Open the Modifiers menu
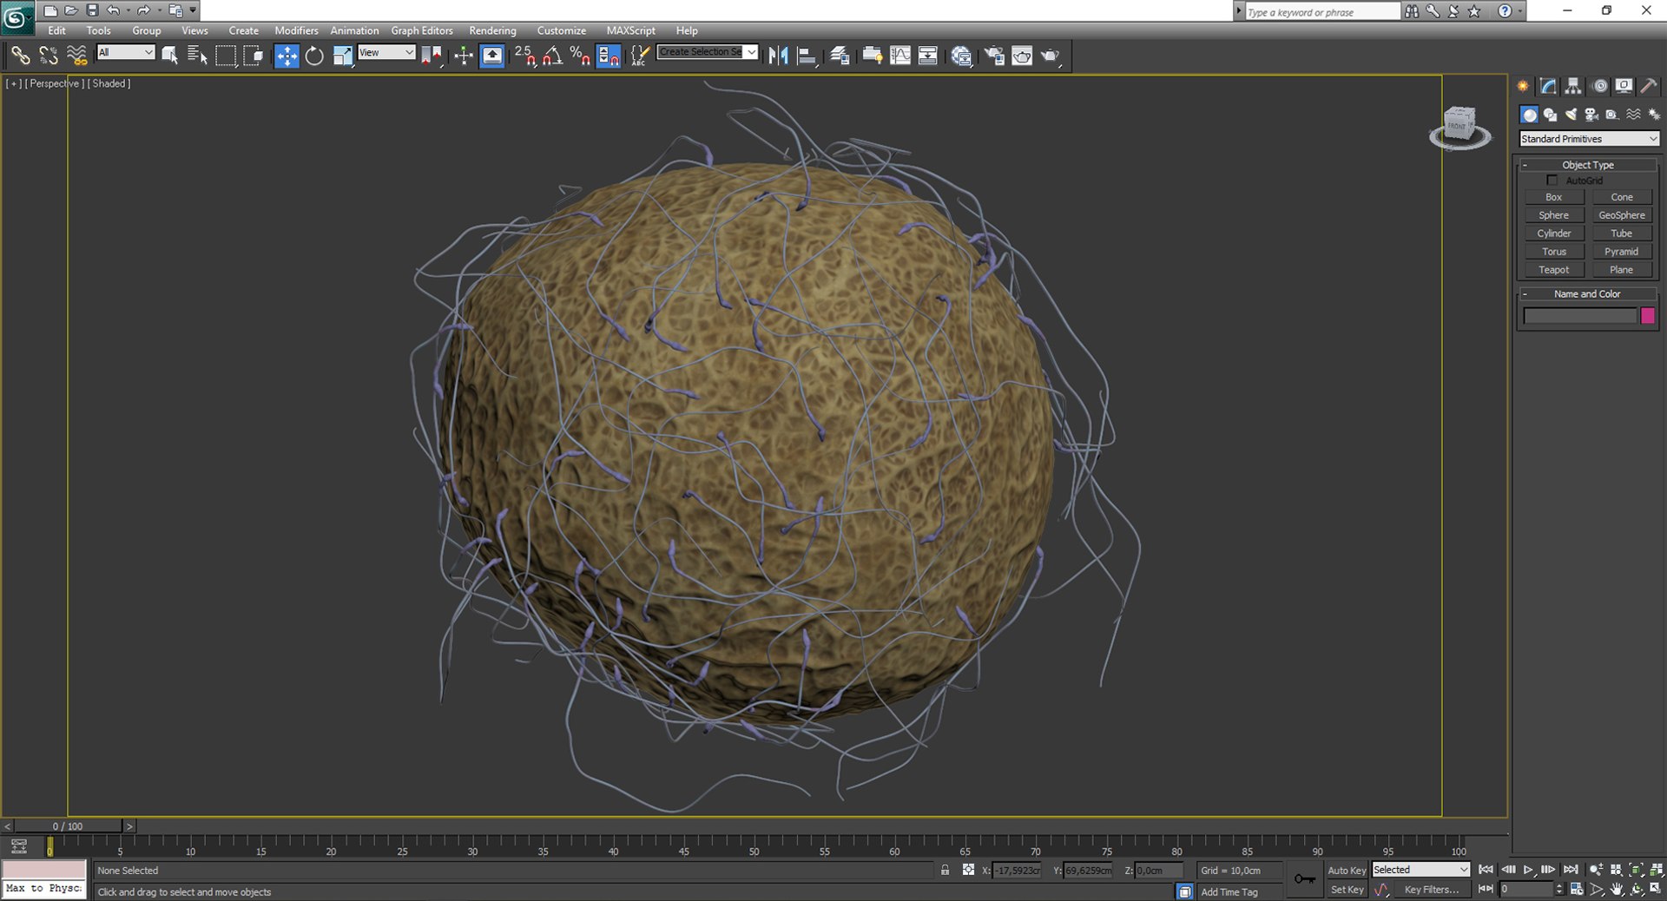Viewport: 1667px width, 901px height. point(296,30)
